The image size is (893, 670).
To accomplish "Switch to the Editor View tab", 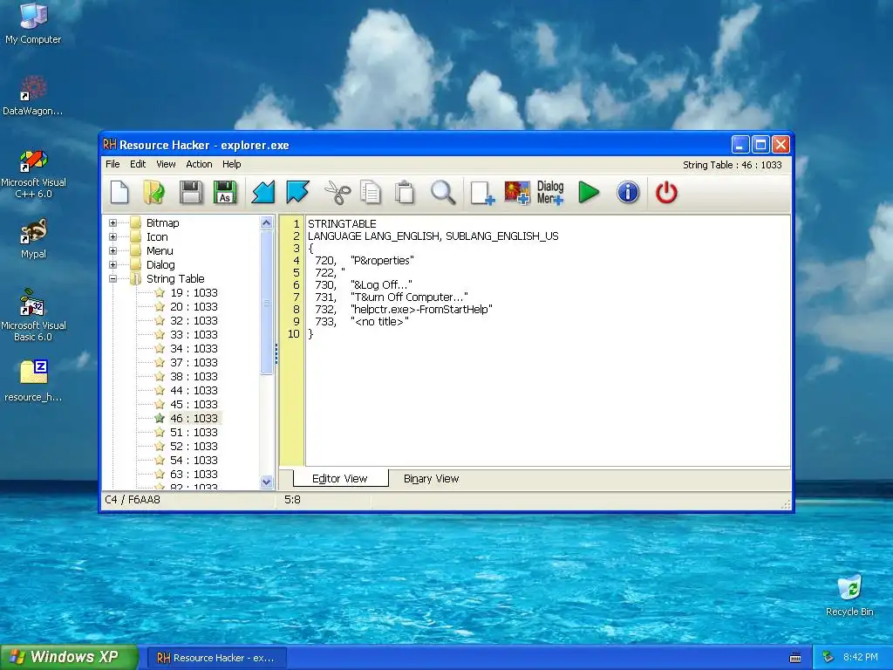I will point(340,479).
